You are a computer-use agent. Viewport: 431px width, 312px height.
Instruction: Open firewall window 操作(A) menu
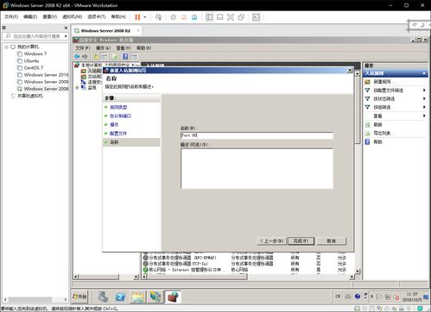pyautogui.click(x=103, y=48)
